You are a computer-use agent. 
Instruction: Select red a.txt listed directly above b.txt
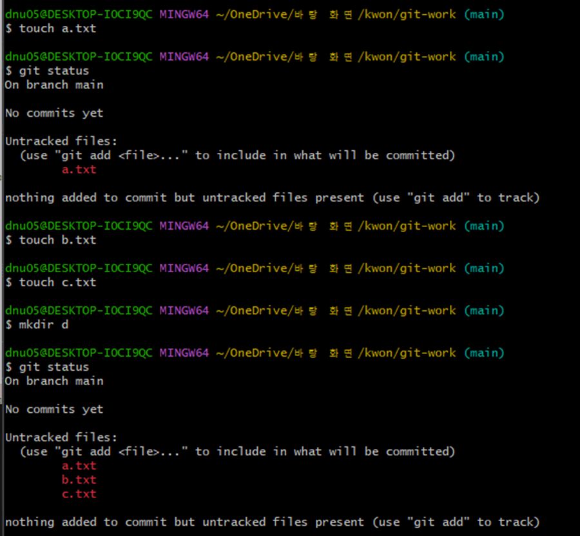79,466
